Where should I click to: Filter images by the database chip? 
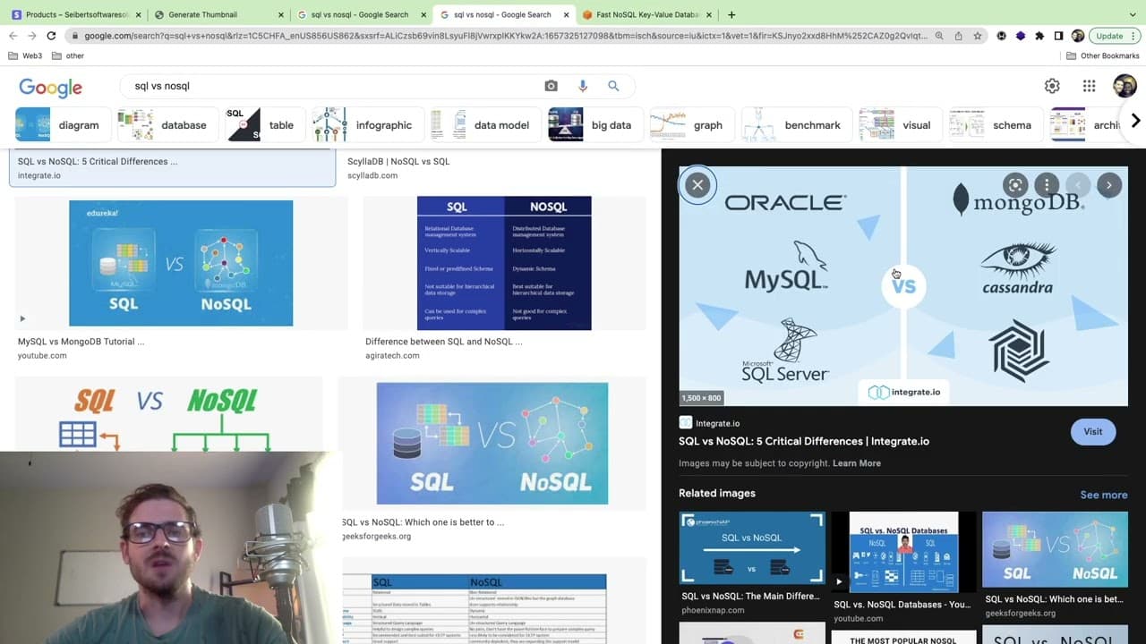[167, 125]
